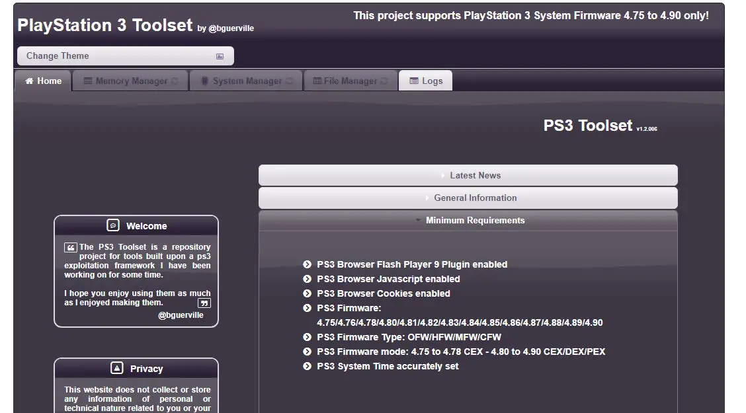The width and height of the screenshot is (746, 413).
Task: Click the closing quote icon in Welcome text
Action: pyautogui.click(x=204, y=303)
